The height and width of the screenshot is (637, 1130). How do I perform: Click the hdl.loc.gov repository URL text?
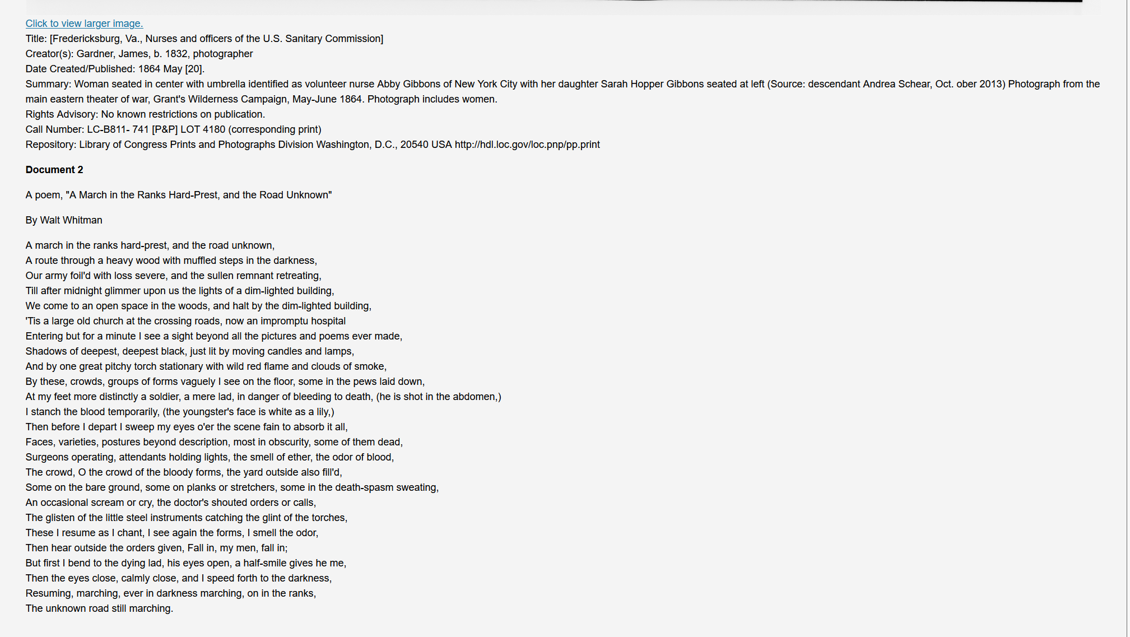527,145
